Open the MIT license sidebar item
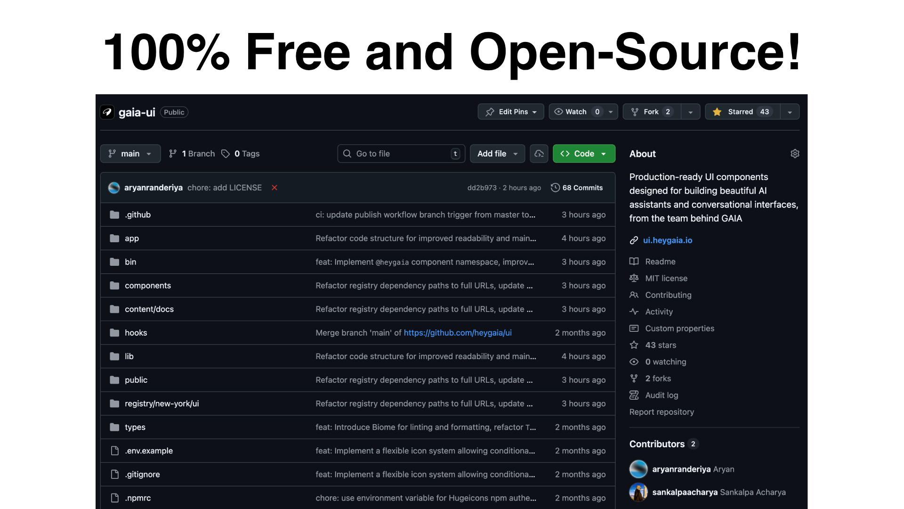The image size is (904, 509). tap(666, 278)
